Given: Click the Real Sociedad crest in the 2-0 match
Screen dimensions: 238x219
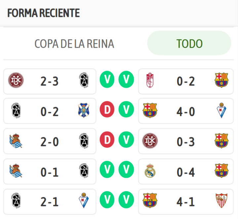Looking at the screenshot, I should pyautogui.click(x=16, y=141).
